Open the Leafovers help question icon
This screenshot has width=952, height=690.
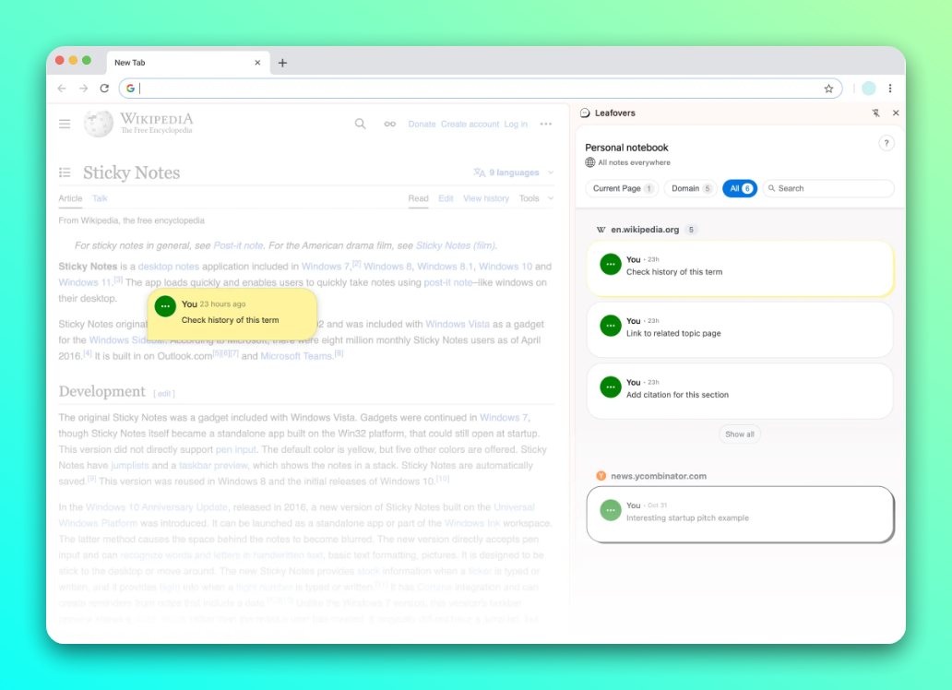[x=886, y=143]
